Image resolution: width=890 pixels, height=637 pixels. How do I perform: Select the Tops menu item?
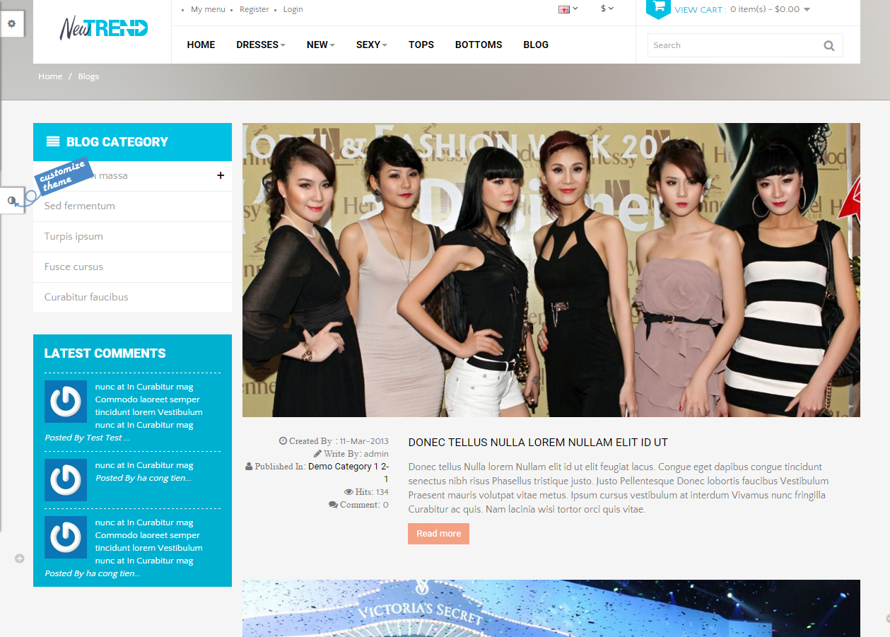coord(421,45)
